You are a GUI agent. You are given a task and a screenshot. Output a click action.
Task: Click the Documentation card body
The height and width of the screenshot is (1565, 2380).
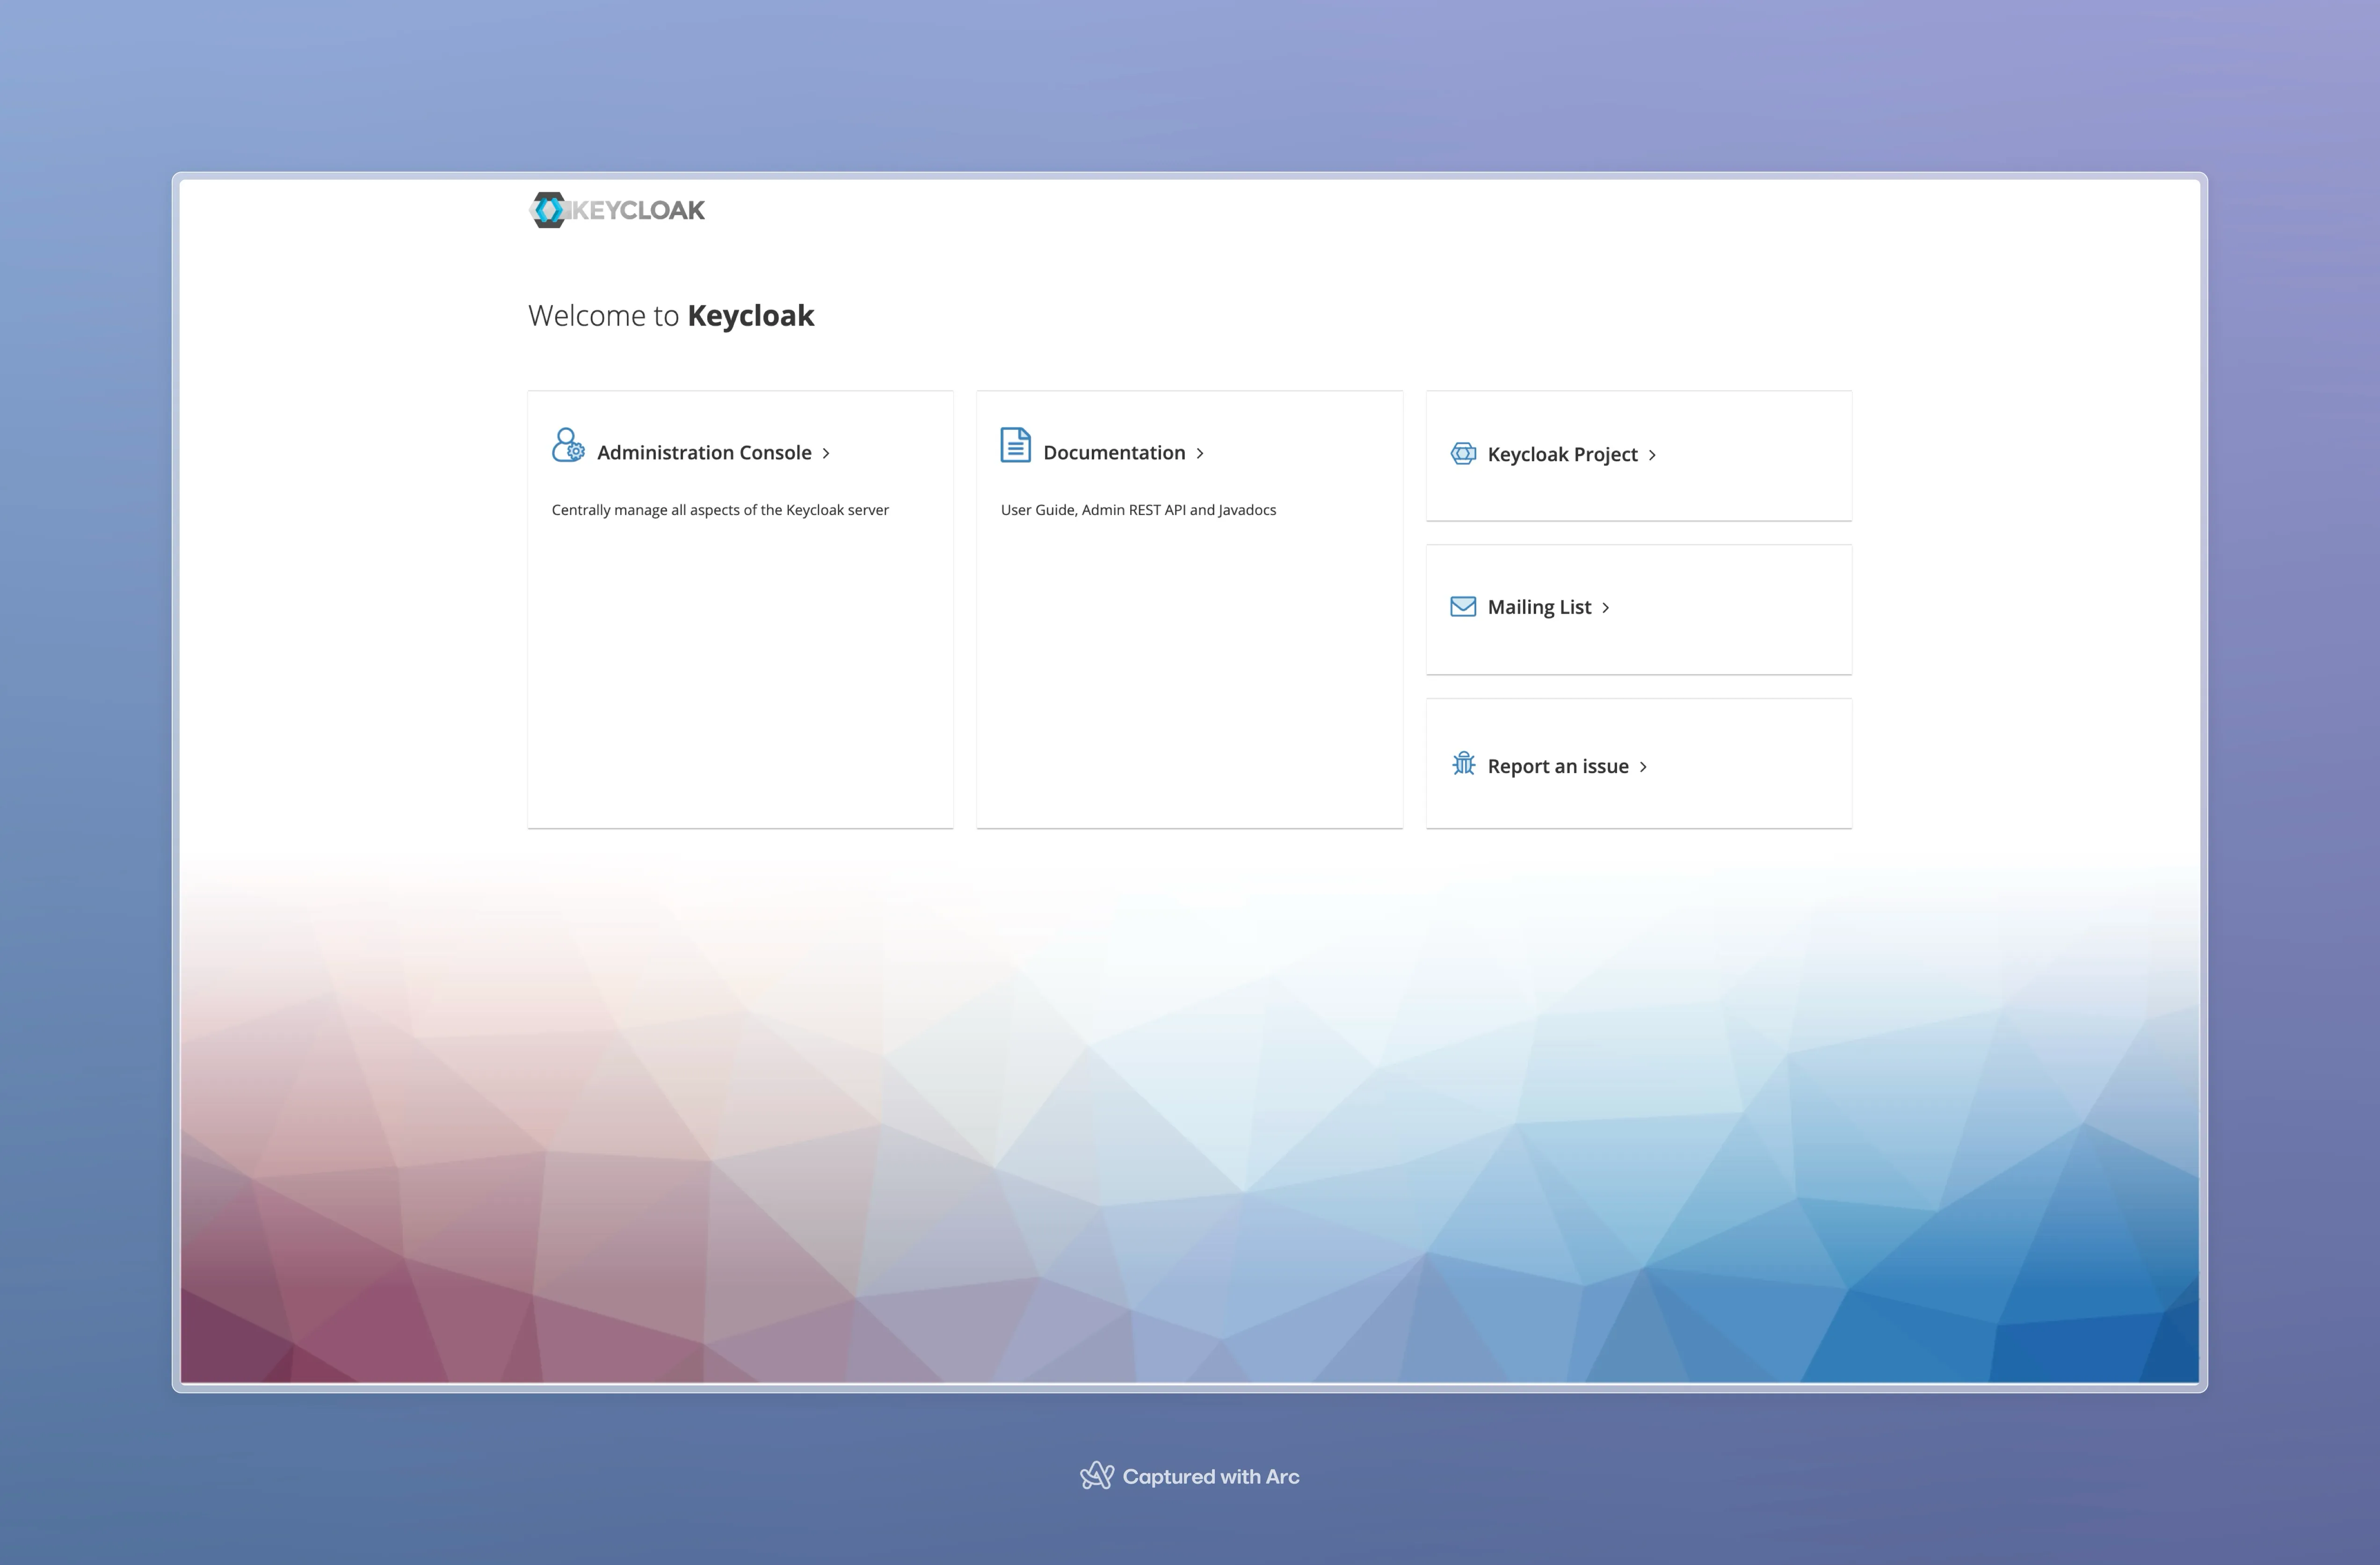[x=1189, y=610]
